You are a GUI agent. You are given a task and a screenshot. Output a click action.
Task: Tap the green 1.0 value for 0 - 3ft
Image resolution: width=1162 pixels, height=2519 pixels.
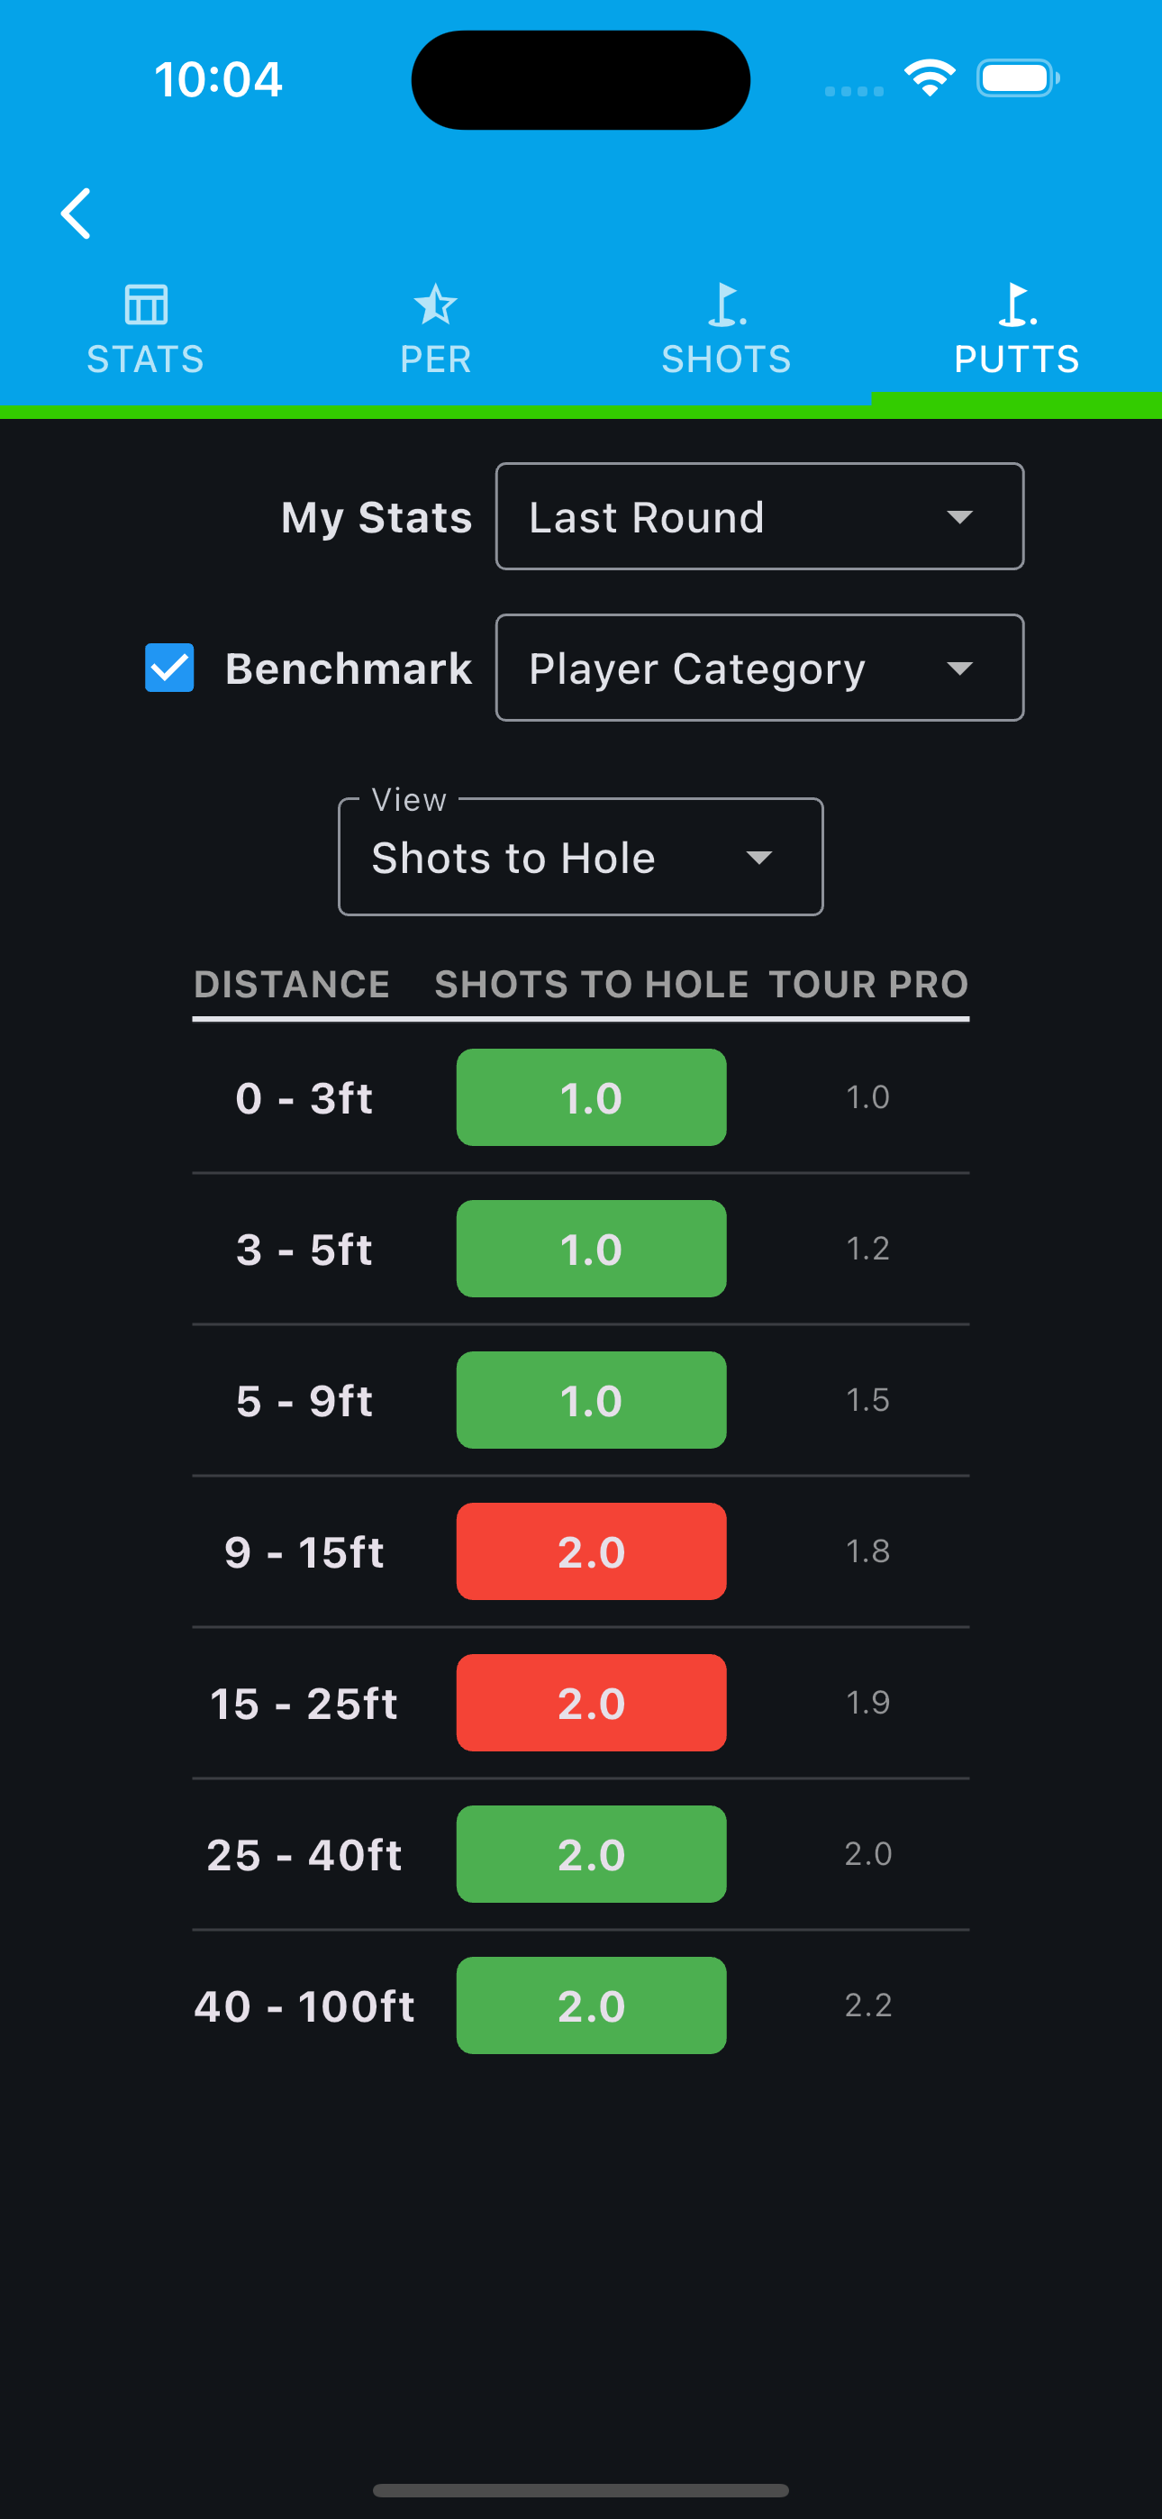591,1097
